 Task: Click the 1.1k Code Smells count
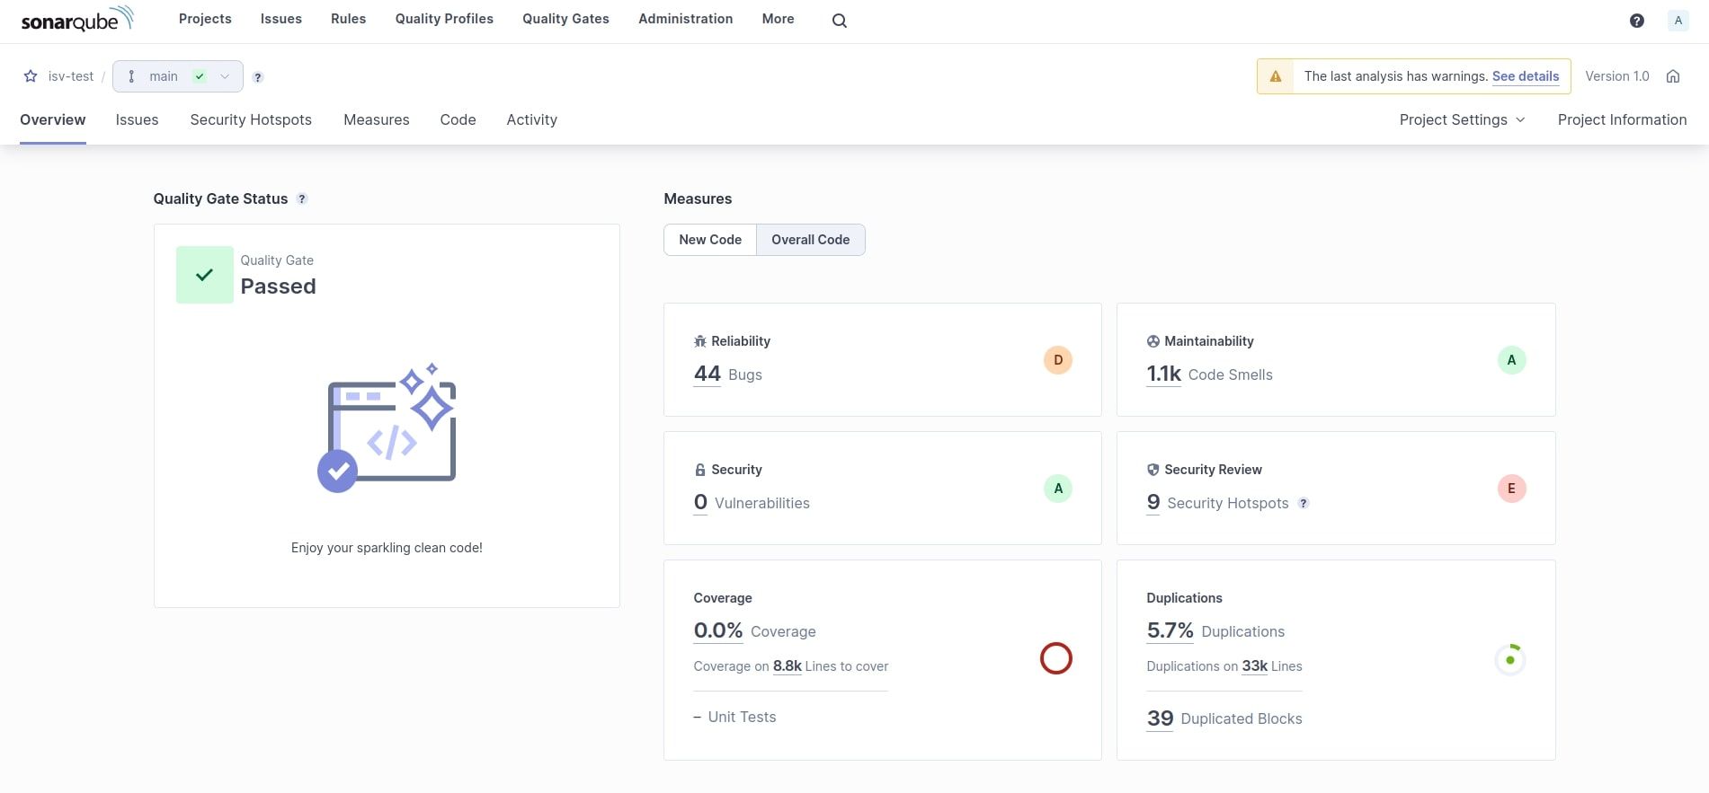click(1163, 374)
